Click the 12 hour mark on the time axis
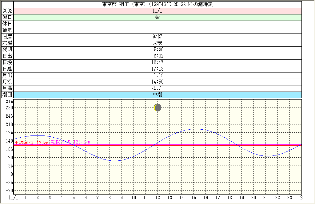This screenshot has height=204, width=315. pyautogui.click(x=157, y=197)
